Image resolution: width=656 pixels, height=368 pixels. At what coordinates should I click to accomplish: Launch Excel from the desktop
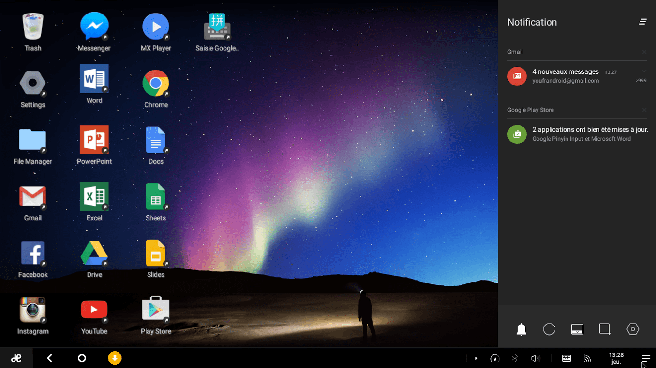pyautogui.click(x=94, y=196)
